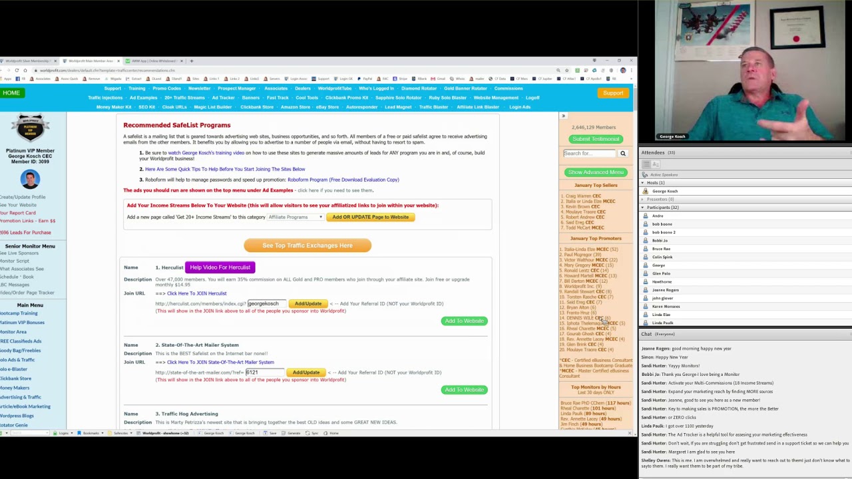The width and height of the screenshot is (852, 479).
Task: Click the Active Speakers phone icon
Action: pos(645,174)
